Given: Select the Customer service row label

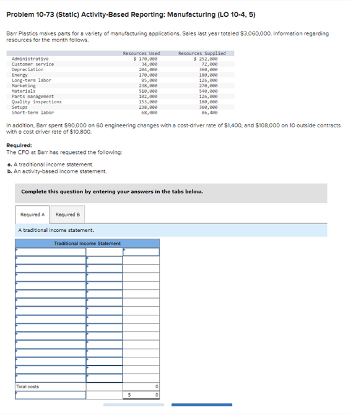Looking at the screenshot, I should coord(33,64).
